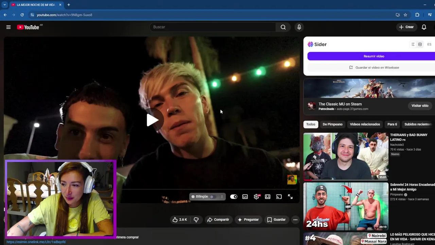
Task: Open the browser extensions puzzle icon
Action: 417,15
